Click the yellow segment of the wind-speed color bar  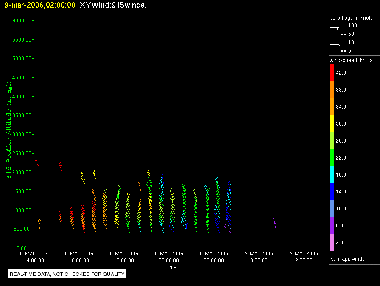332,123
